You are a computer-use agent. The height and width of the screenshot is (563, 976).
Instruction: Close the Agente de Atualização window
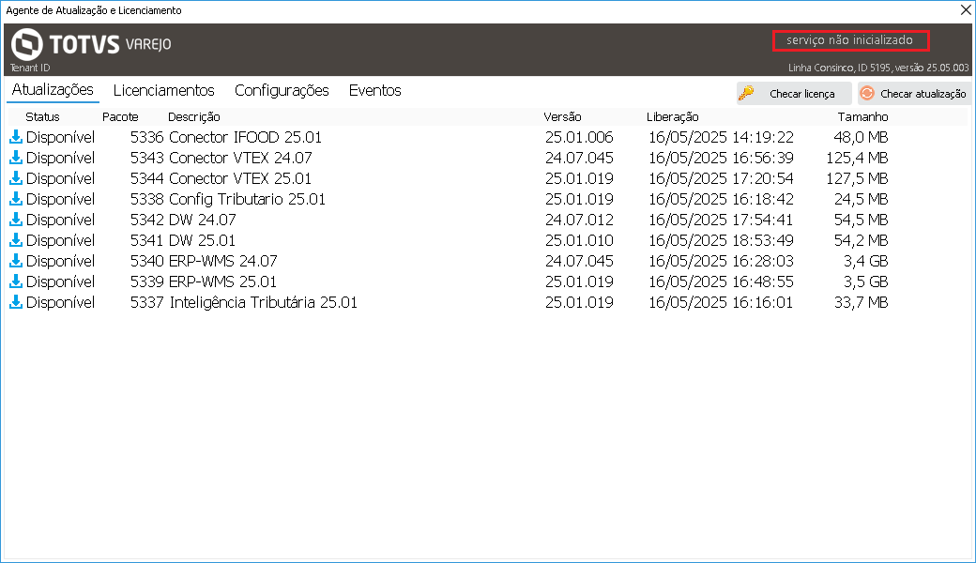pos(966,10)
